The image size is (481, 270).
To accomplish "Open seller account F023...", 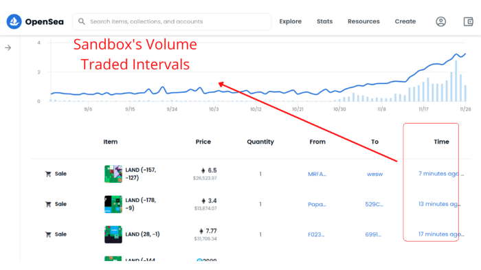I will (316, 235).
